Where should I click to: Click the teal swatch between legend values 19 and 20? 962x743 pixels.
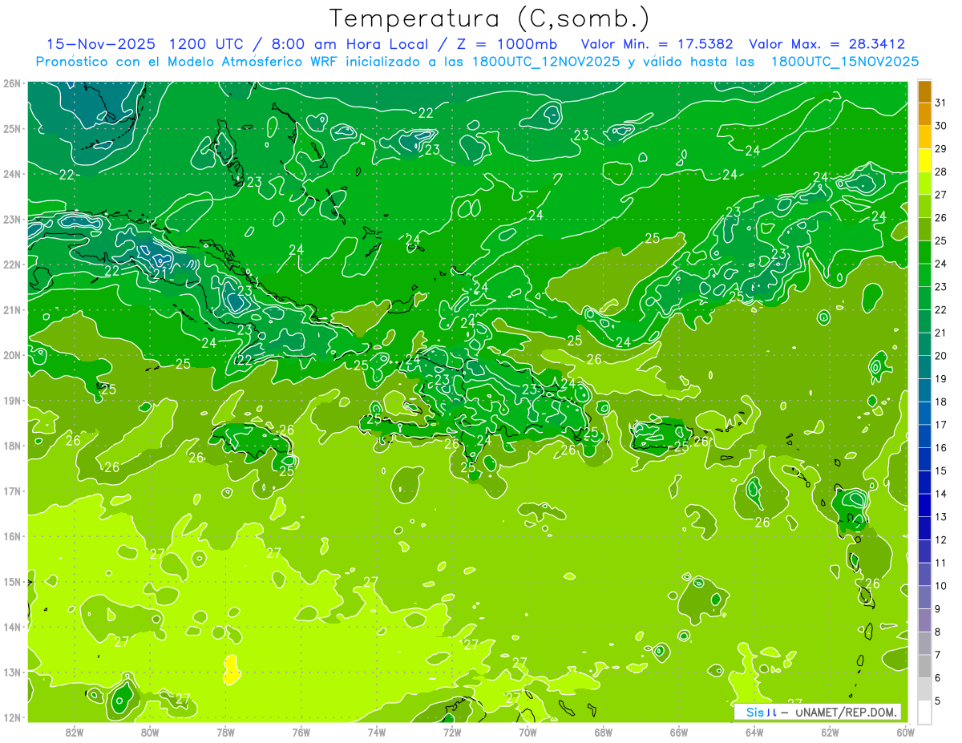[x=924, y=367]
